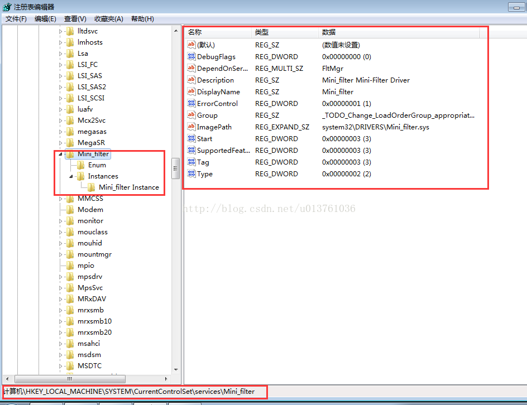Select the mouhid key

pyautogui.click(x=90, y=243)
